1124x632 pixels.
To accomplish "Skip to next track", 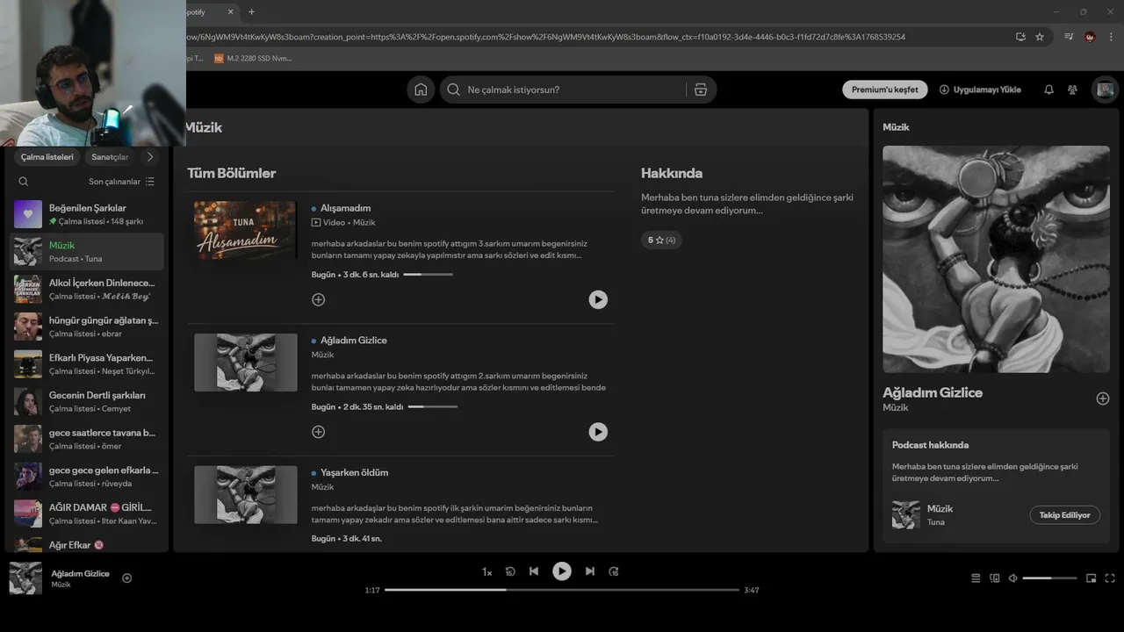I will tap(590, 571).
